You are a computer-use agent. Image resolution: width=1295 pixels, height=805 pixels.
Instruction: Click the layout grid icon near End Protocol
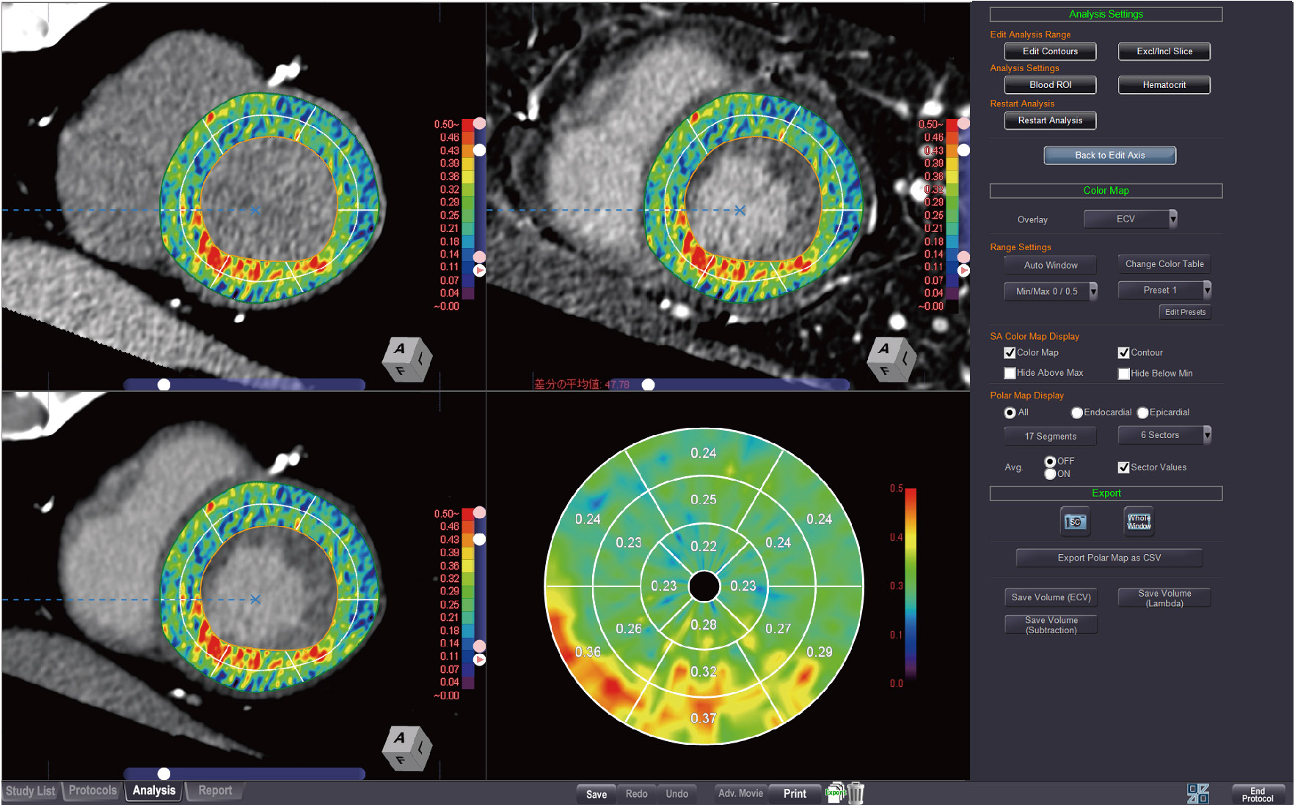point(1197,793)
